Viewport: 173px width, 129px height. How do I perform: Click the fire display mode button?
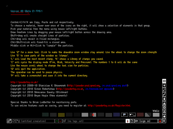point(160,121)
